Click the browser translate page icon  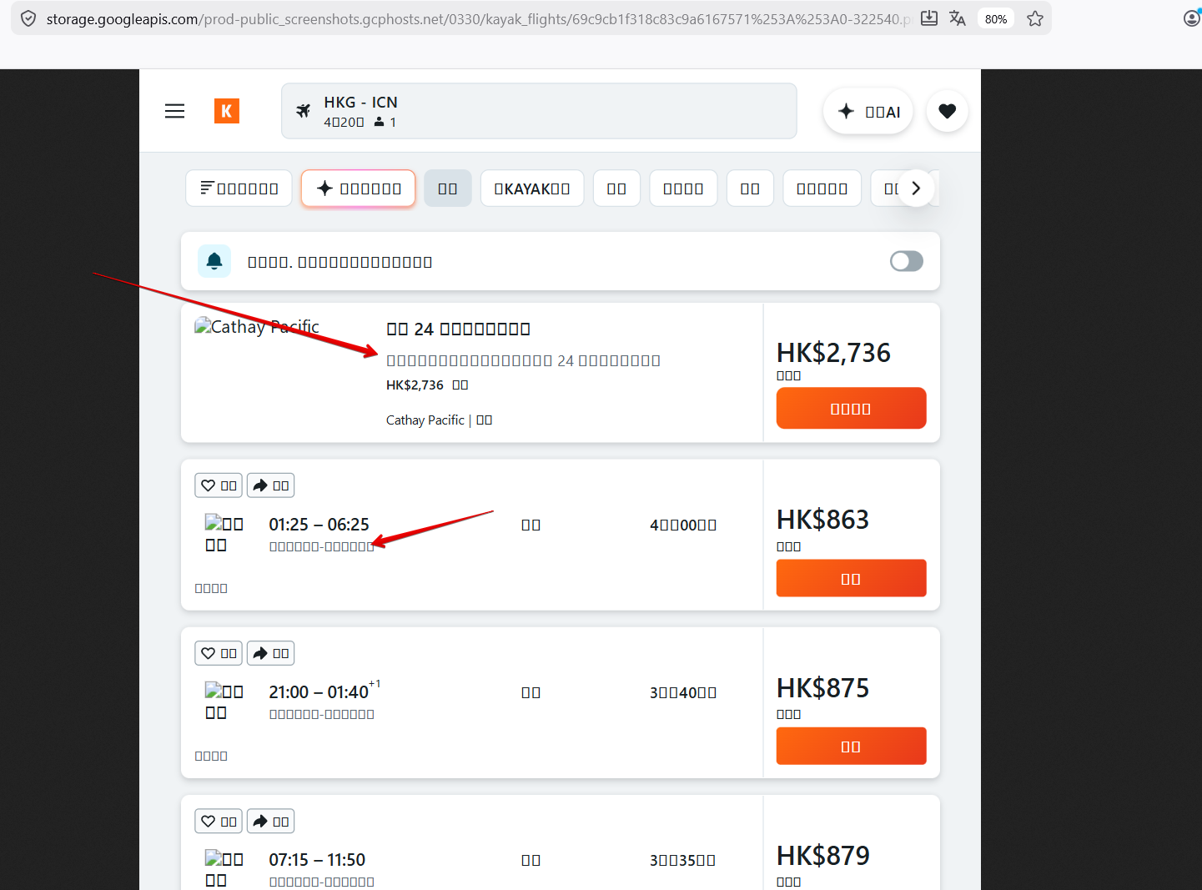(x=958, y=18)
